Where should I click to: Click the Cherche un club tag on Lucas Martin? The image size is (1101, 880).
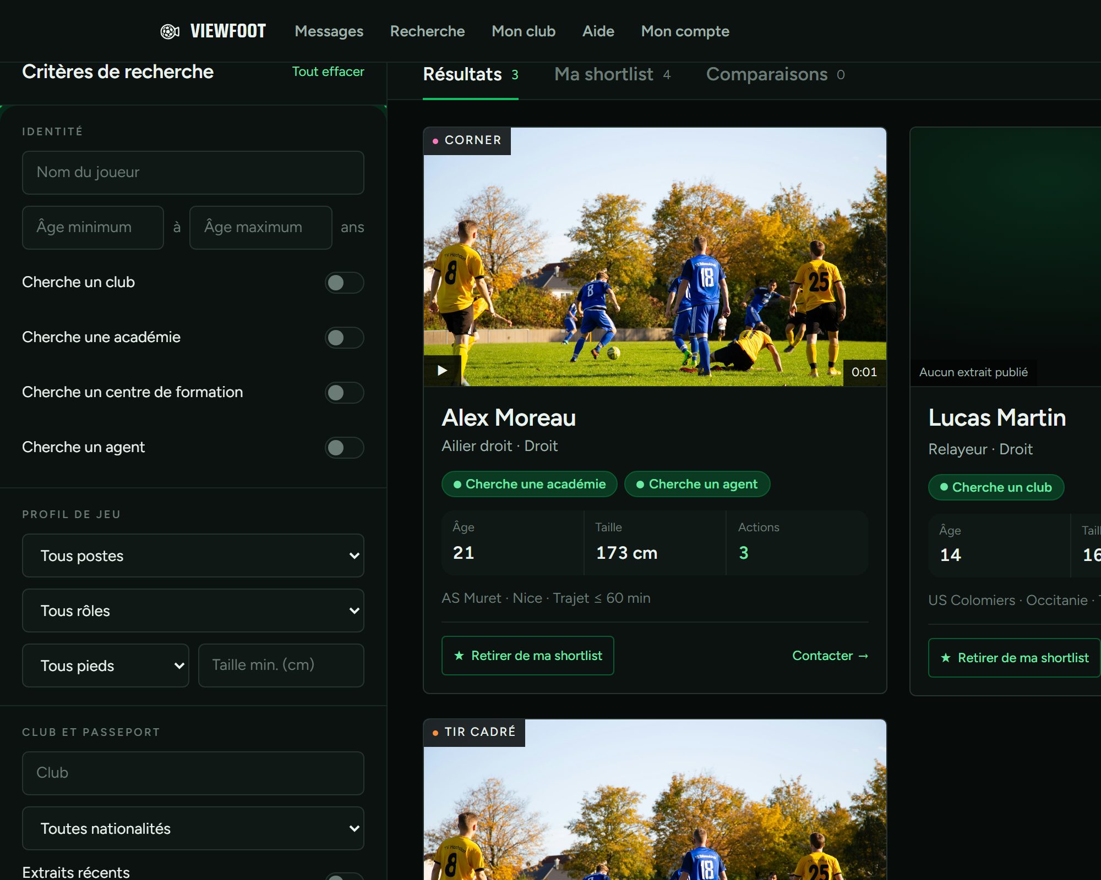996,487
